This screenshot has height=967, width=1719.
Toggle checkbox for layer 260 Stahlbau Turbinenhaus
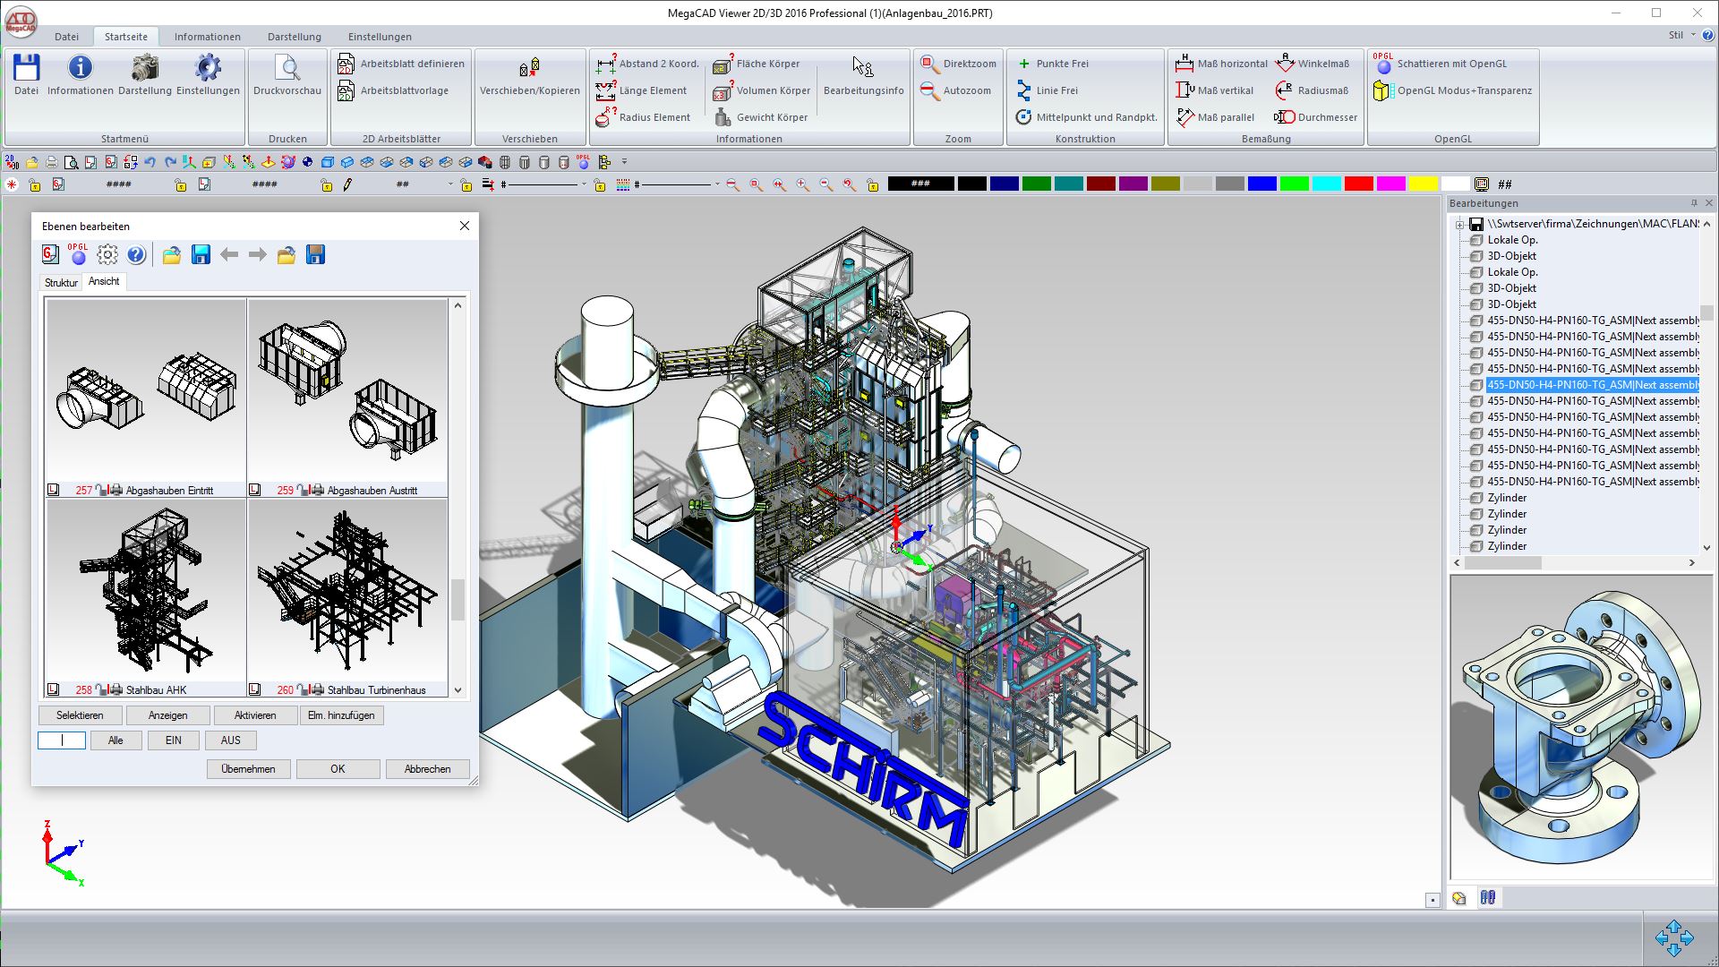(255, 689)
